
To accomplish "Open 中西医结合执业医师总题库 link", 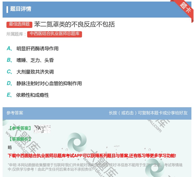I will [55, 34].
